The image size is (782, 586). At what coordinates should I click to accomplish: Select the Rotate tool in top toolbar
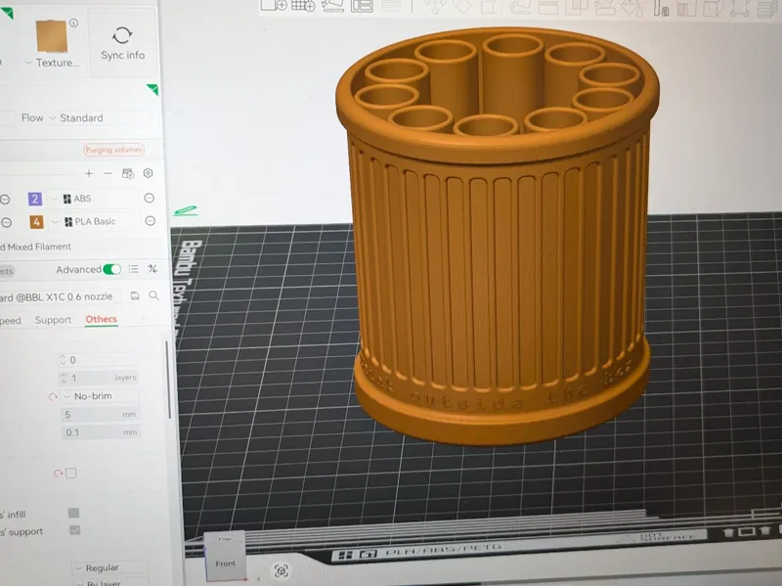point(463,7)
